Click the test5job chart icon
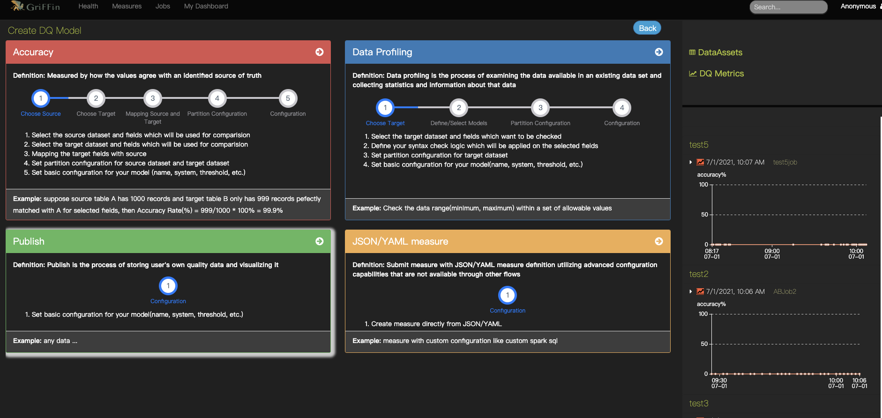882x418 pixels. coord(700,162)
